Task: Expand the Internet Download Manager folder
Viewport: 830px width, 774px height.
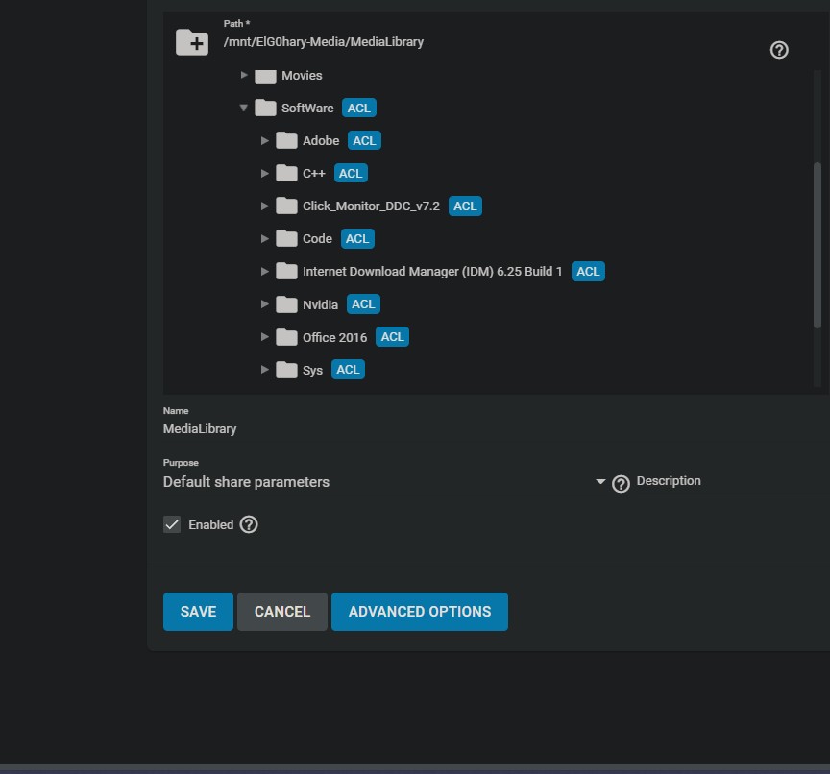Action: coord(265,272)
